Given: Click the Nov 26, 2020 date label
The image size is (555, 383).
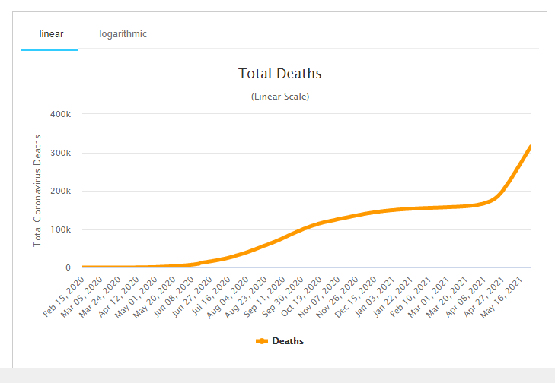Looking at the screenshot, I should (x=338, y=296).
